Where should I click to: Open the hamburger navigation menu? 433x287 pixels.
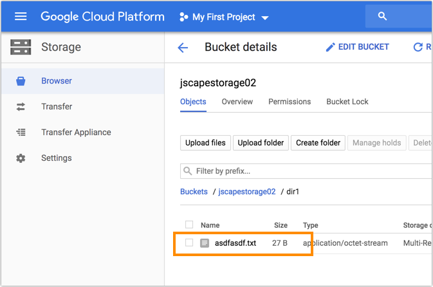click(x=21, y=16)
